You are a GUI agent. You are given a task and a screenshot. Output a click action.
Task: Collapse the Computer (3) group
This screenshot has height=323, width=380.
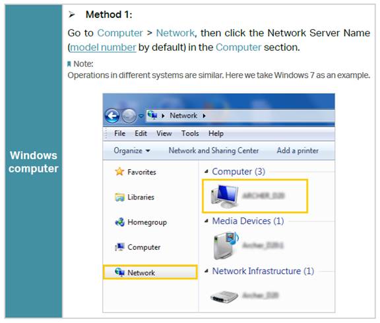(206, 172)
